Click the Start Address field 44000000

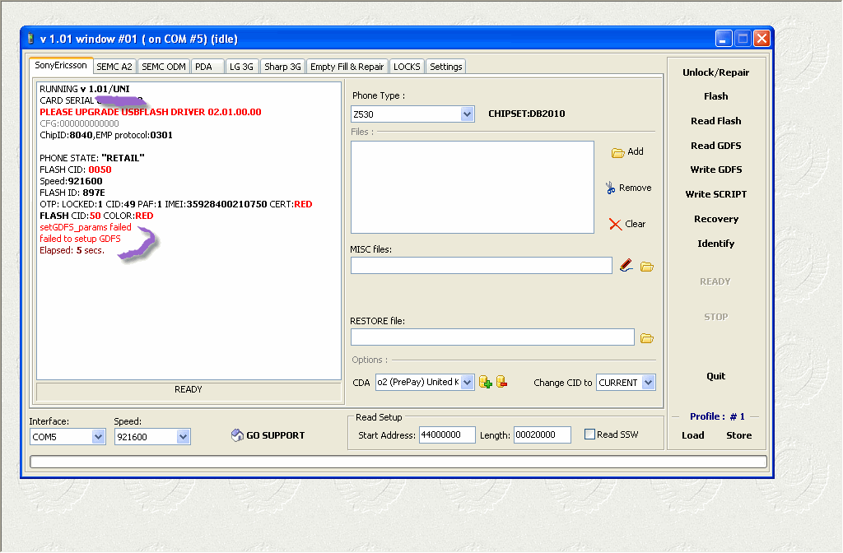click(x=447, y=434)
